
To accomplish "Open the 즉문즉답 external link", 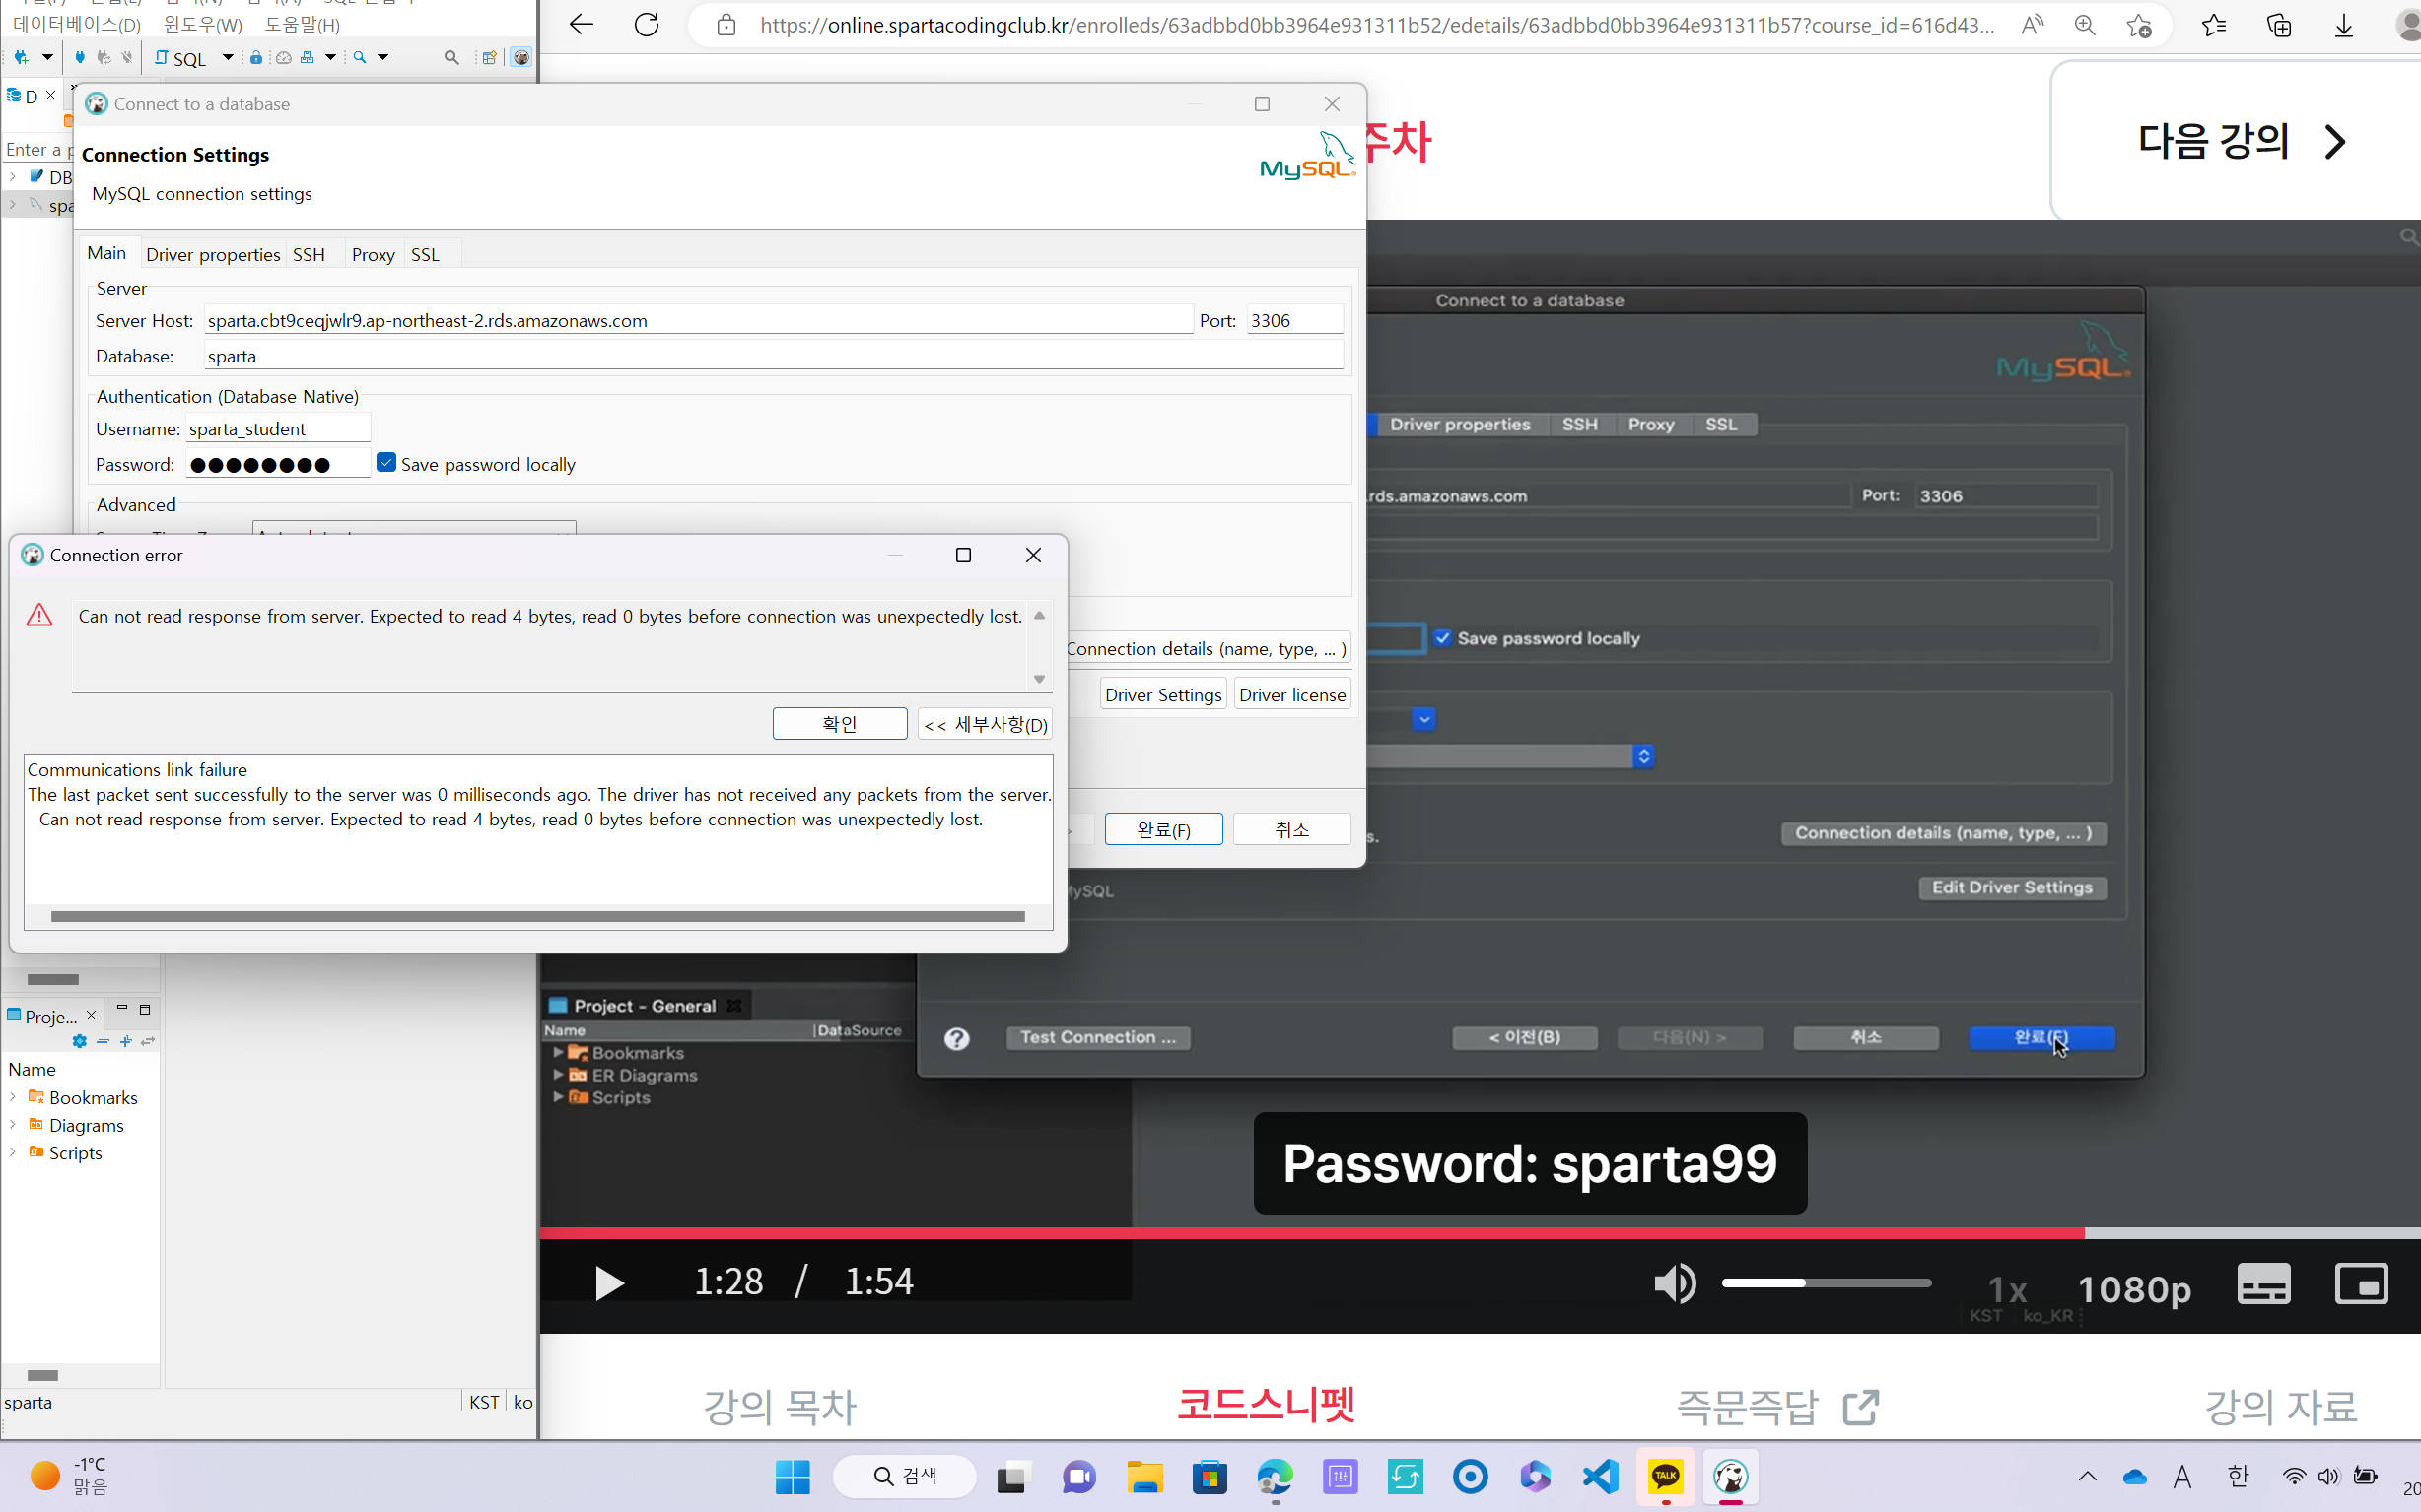I will [1776, 1407].
